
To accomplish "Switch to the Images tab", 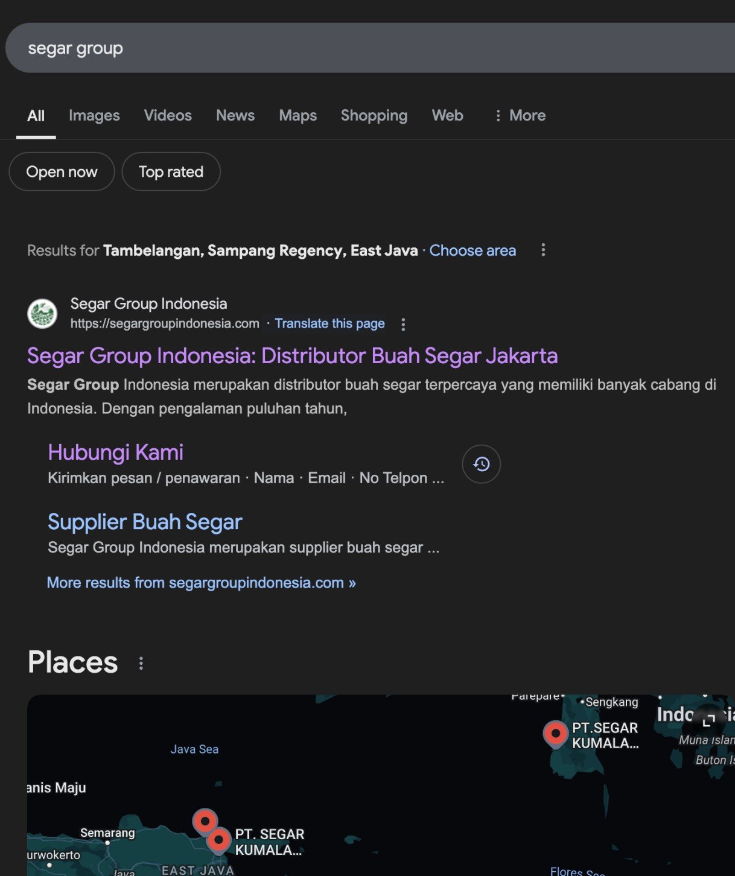I will click(x=94, y=115).
